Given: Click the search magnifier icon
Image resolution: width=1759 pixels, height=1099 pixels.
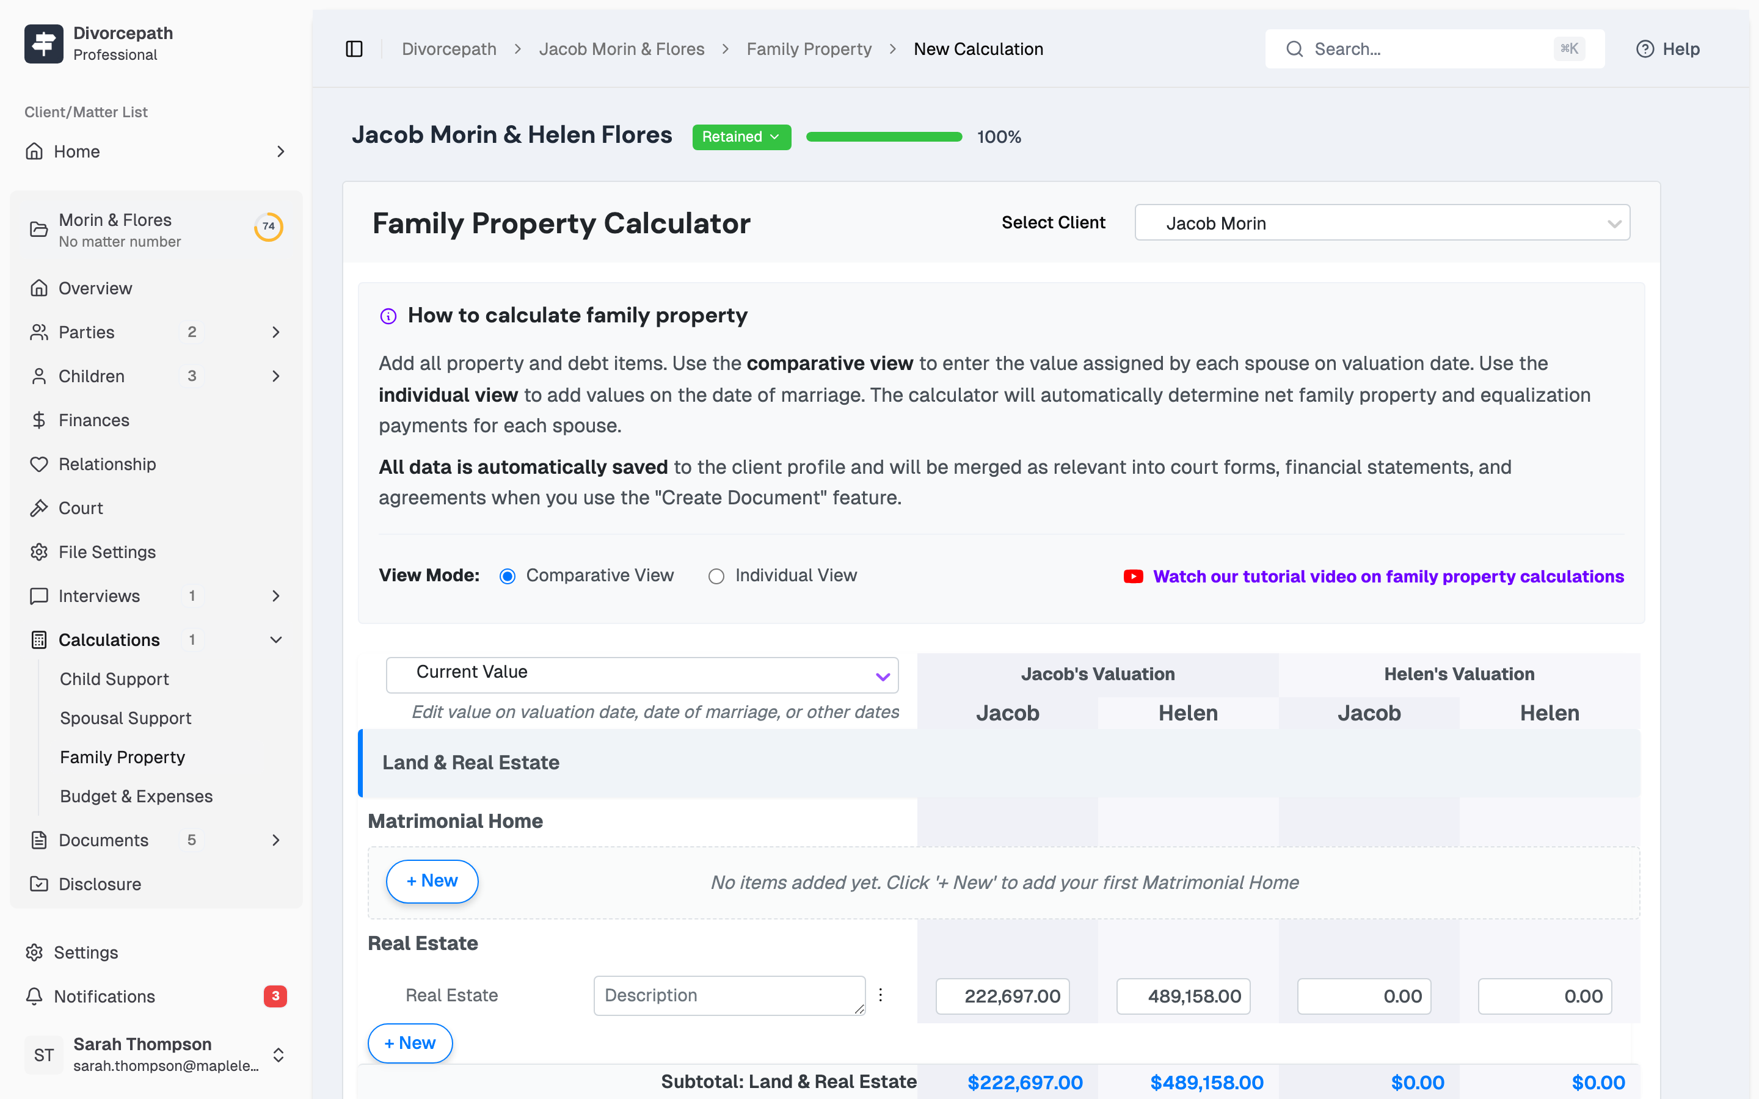Looking at the screenshot, I should [x=1295, y=48].
